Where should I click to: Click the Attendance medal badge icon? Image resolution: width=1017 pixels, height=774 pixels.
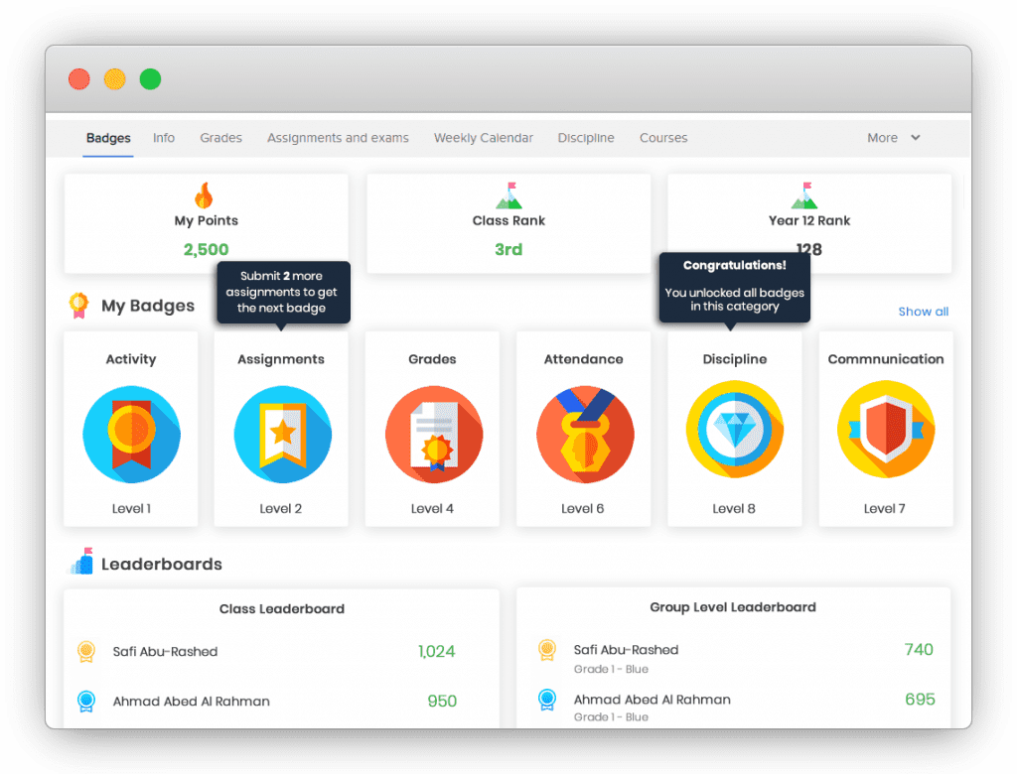[584, 435]
